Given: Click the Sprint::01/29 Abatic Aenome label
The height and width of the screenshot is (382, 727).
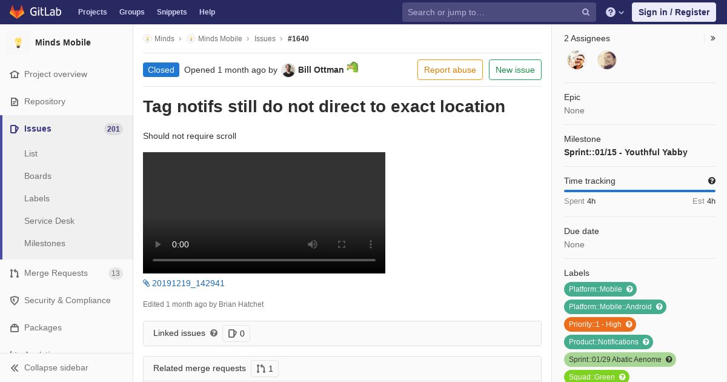Looking at the screenshot, I should click(x=615, y=360).
